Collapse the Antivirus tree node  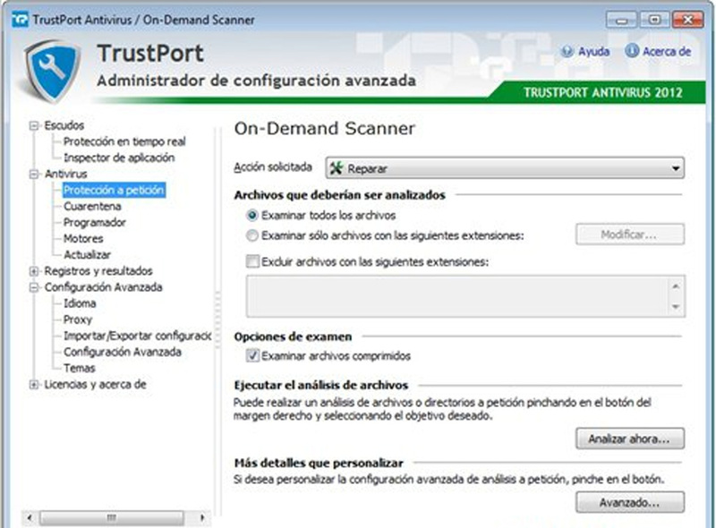34,174
